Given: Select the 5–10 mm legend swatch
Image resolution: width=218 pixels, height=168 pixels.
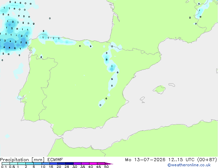Looking at the screenshot, I should pos(38,164).
